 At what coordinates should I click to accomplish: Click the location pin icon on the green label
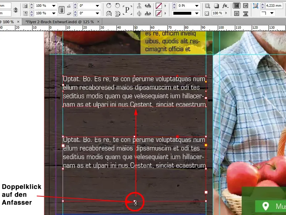coord(266,206)
